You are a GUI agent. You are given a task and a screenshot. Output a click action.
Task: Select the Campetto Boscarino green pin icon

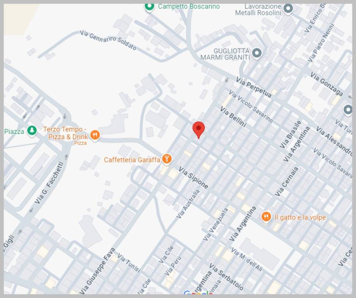click(x=149, y=7)
